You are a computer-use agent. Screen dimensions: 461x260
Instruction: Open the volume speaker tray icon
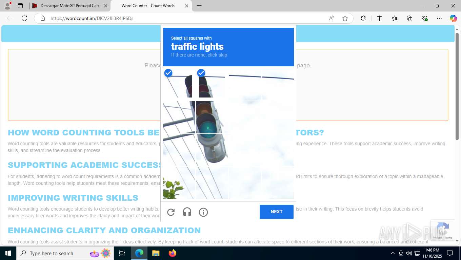click(x=409, y=253)
